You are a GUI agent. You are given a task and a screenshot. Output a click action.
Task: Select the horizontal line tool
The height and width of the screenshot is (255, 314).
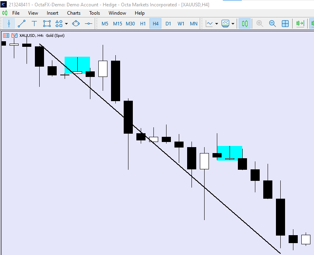[88, 24]
